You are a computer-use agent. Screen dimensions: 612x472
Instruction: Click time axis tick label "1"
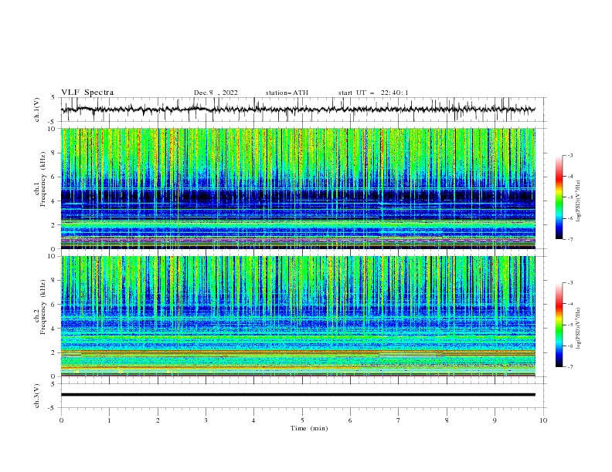point(109,420)
